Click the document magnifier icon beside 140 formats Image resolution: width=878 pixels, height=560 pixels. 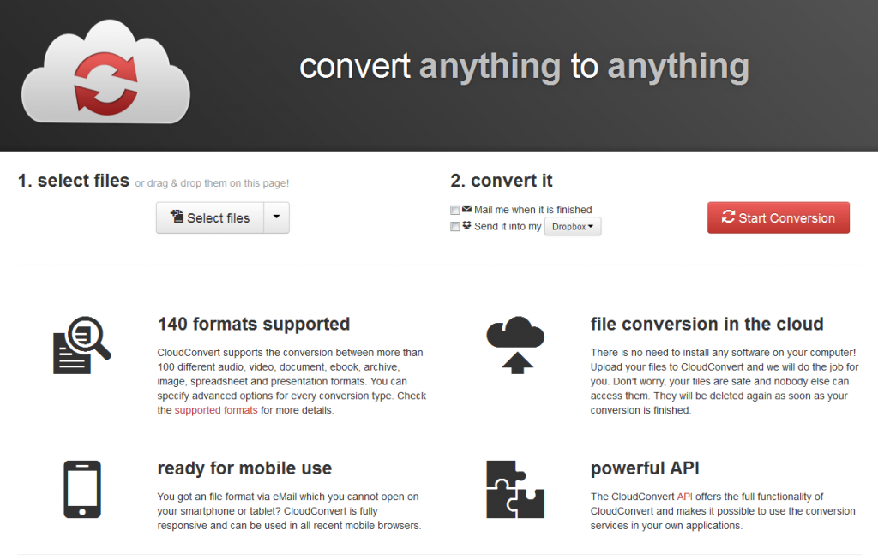[81, 346]
